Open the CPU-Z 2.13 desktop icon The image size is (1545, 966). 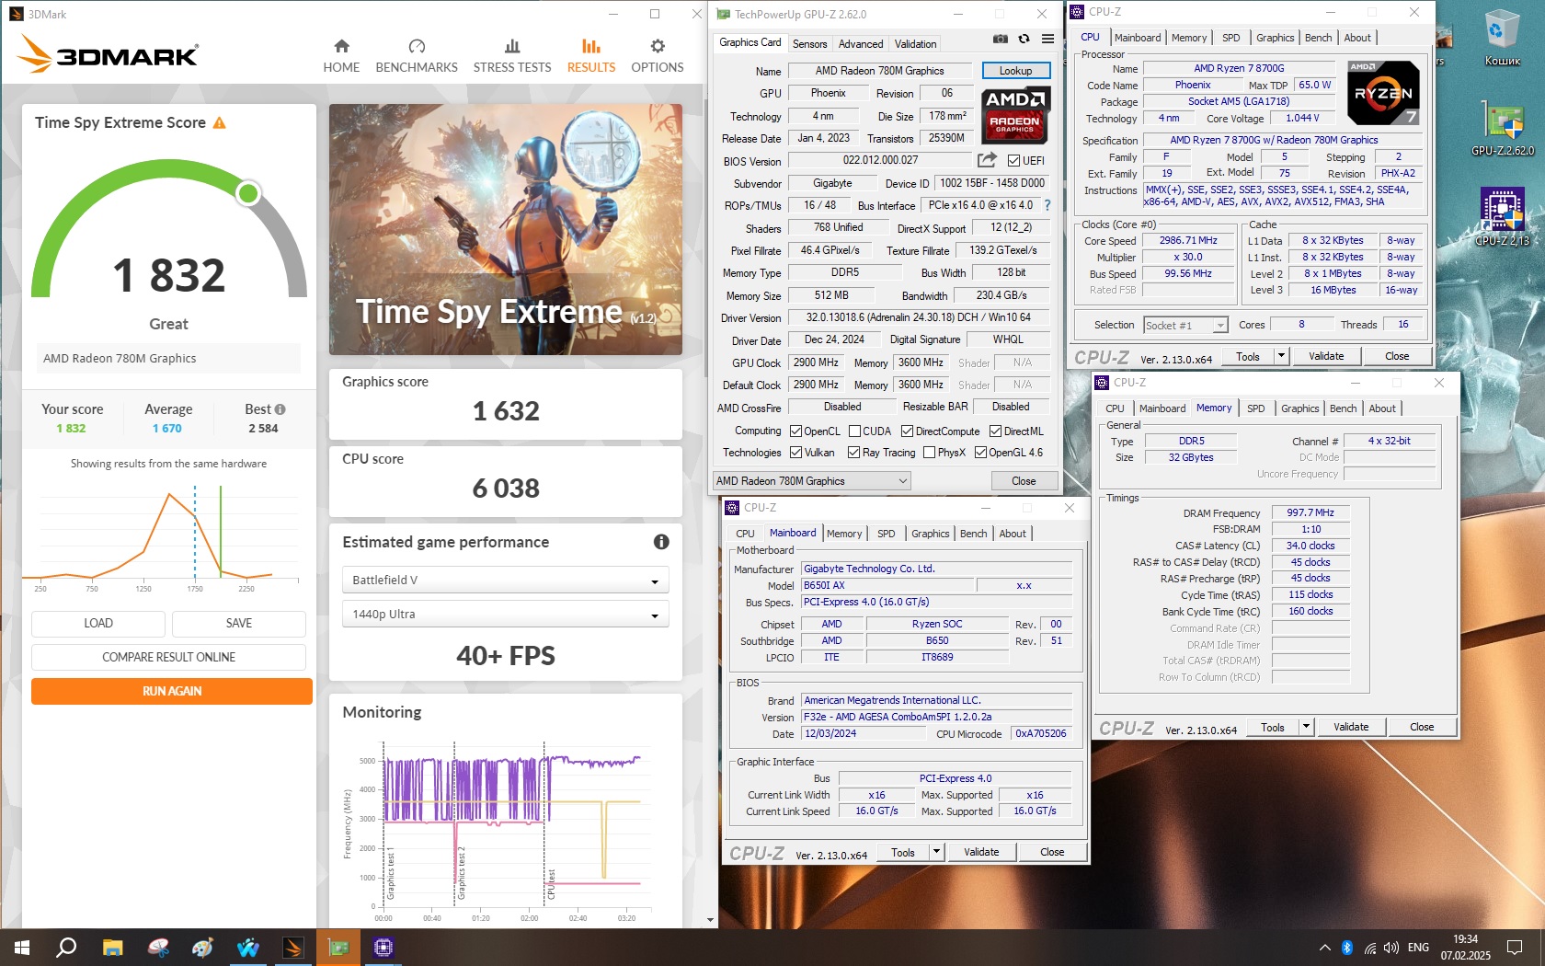point(1502,217)
